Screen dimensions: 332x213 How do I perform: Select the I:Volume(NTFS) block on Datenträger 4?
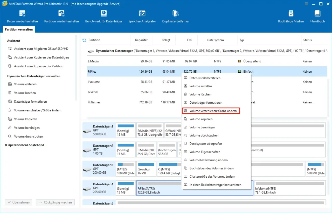[x=290, y=188]
